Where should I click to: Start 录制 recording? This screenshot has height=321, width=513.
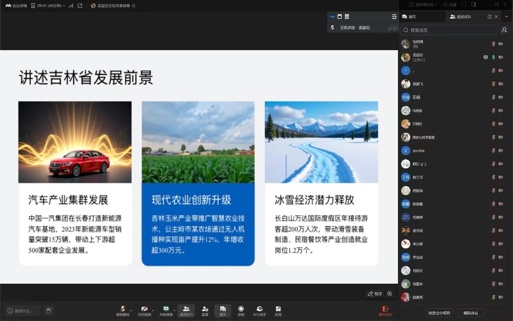click(241, 311)
